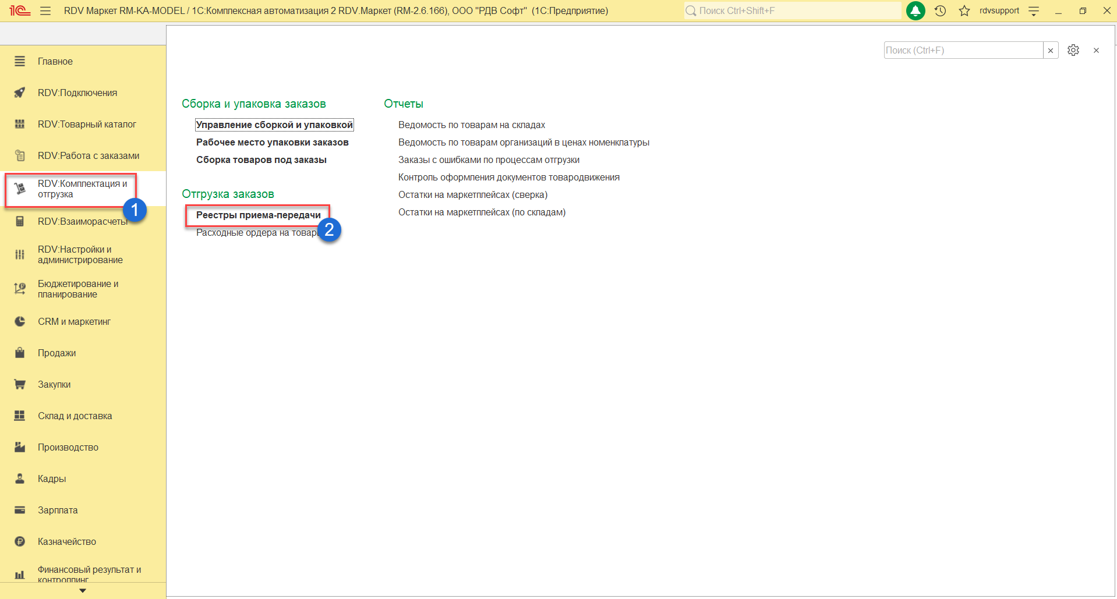1117x599 pixels.
Task: Open the Главное section
Action: (55, 61)
